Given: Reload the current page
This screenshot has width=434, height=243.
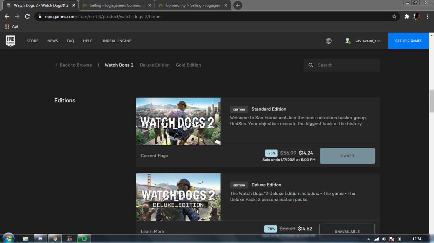Looking at the screenshot, I should 28,16.
